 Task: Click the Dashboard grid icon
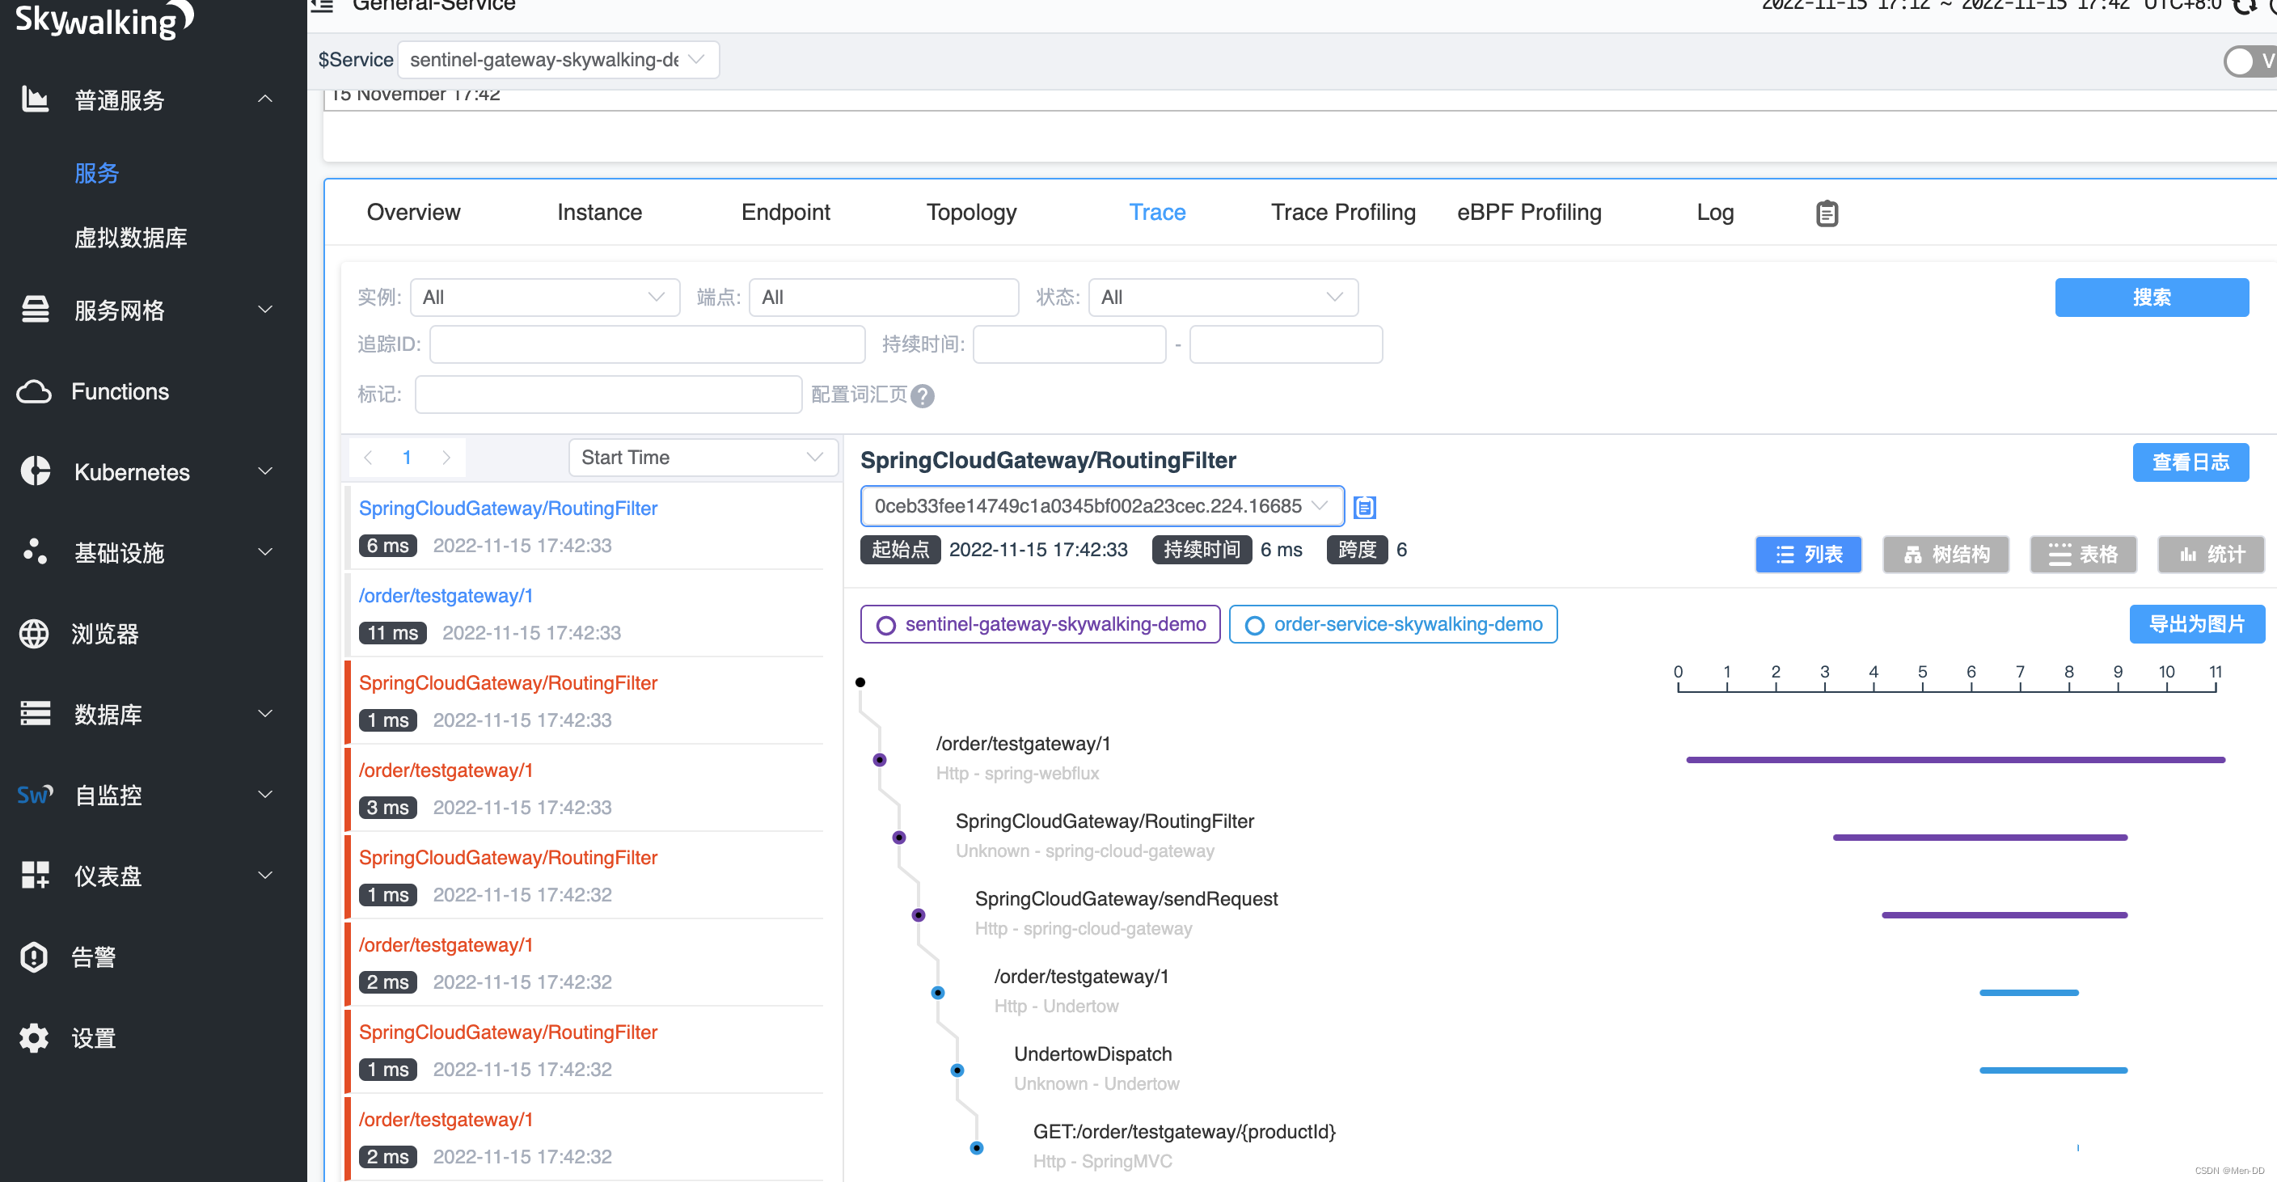coord(36,876)
